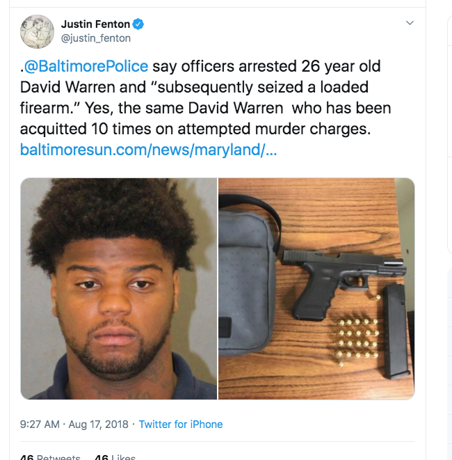Click the quoted text "subsequently seized a loaded"

pos(263,87)
